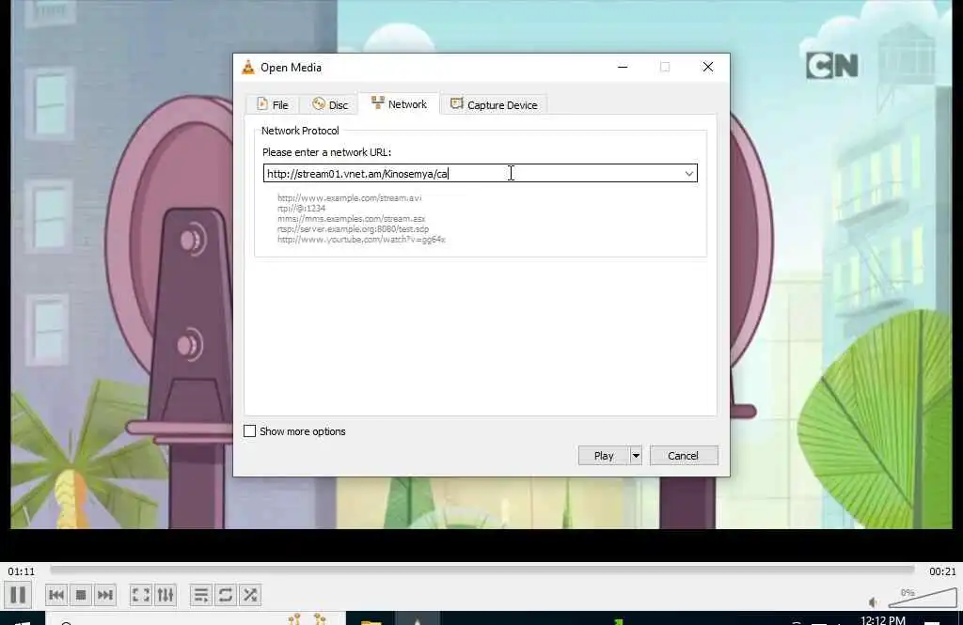Jump to previous media in playlist
963x625 pixels.
coord(56,594)
